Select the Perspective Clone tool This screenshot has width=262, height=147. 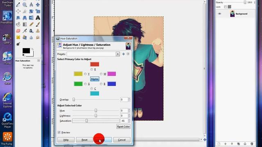[25, 37]
